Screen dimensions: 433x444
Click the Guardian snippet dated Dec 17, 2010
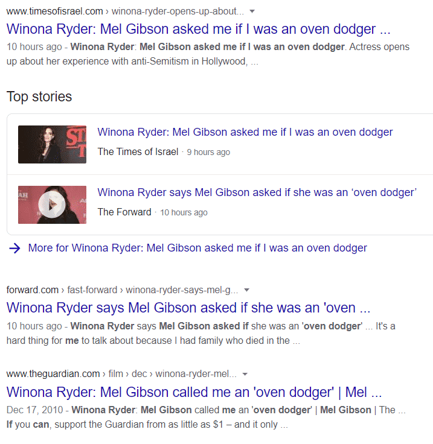coord(206,417)
